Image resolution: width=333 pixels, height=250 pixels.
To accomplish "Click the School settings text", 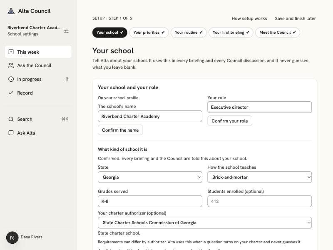I will pyautogui.click(x=23, y=34).
